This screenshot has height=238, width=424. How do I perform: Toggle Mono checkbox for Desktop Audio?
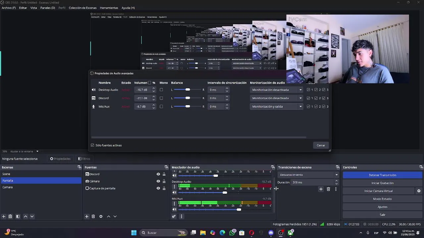coord(161,90)
